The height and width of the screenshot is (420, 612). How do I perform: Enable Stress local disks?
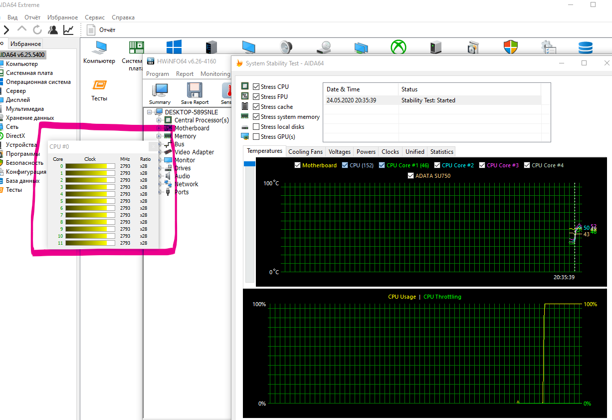coord(256,127)
